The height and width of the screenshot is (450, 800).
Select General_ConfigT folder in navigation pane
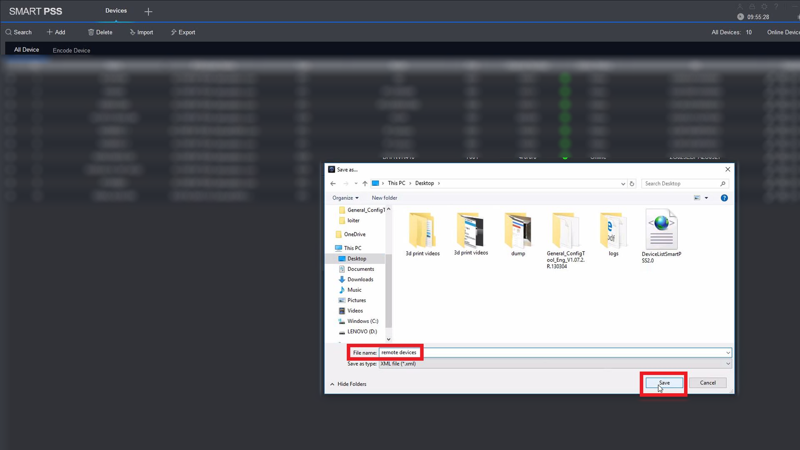point(362,210)
